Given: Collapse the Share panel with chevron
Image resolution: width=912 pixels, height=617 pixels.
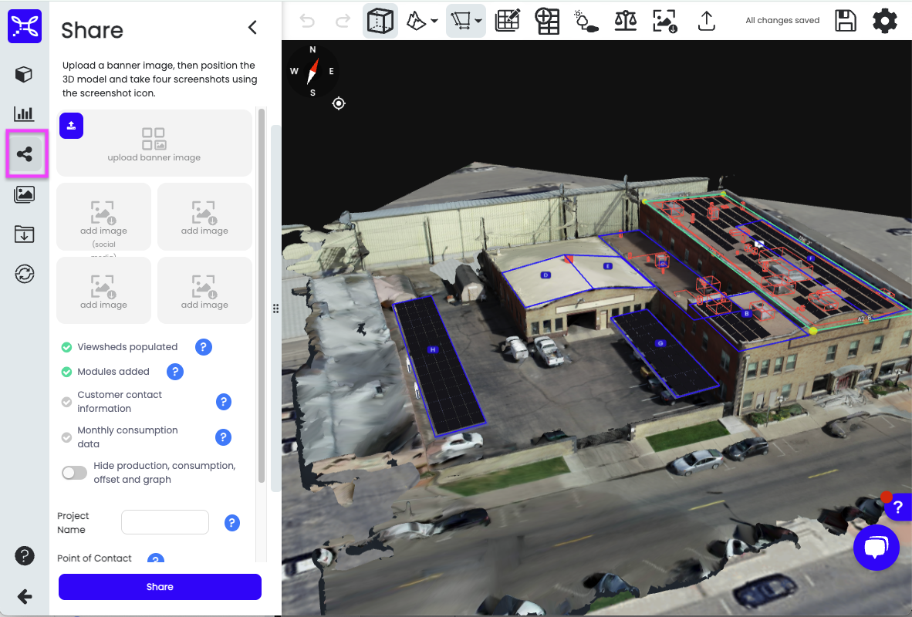Looking at the screenshot, I should [x=252, y=28].
